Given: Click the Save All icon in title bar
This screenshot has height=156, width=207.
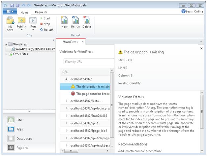Looking at the screenshot, I should coord(17,5).
